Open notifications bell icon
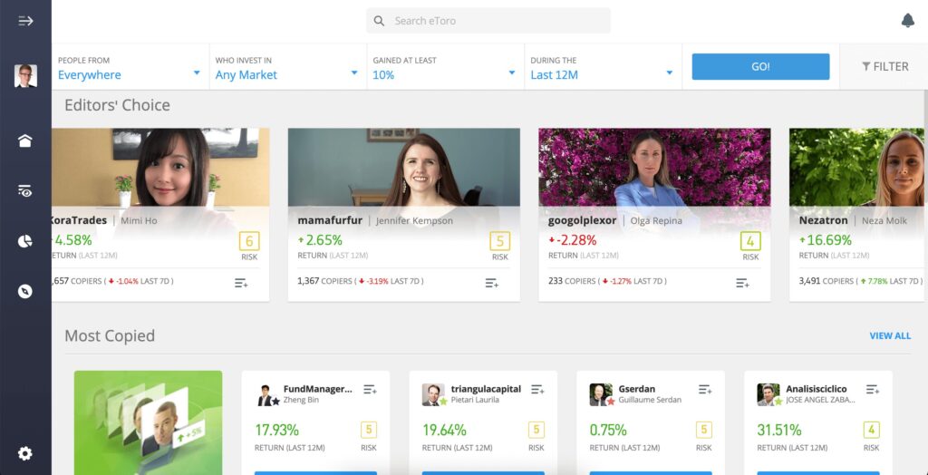 point(907,21)
